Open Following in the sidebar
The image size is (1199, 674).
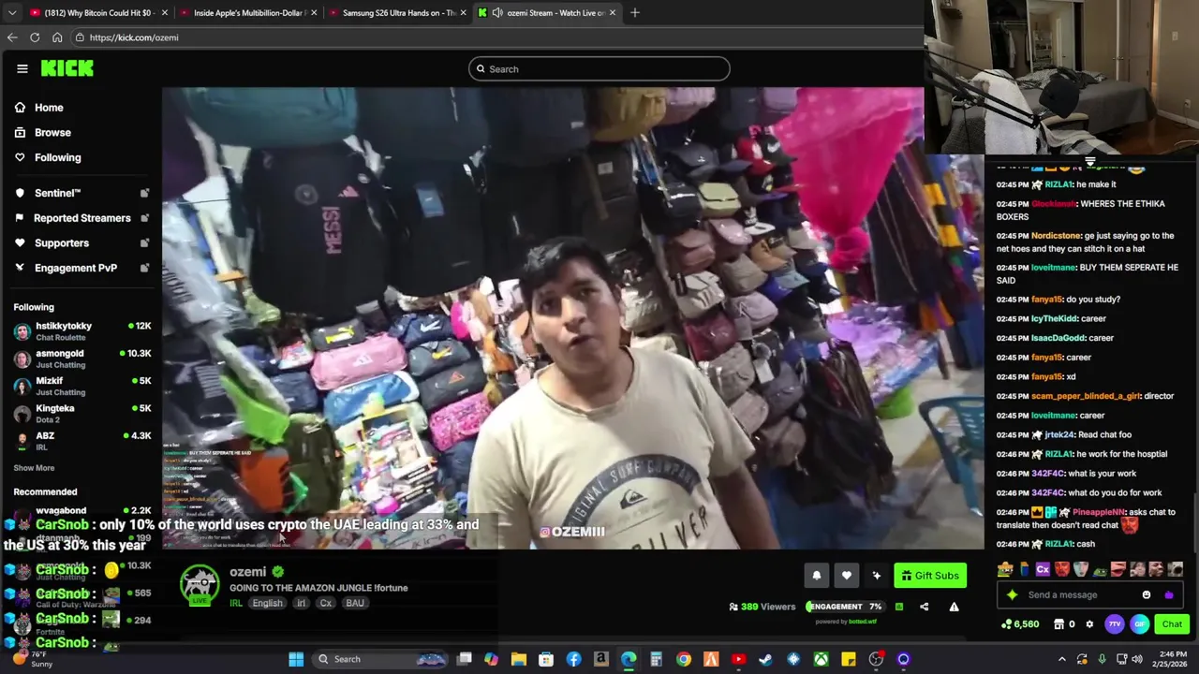57,157
